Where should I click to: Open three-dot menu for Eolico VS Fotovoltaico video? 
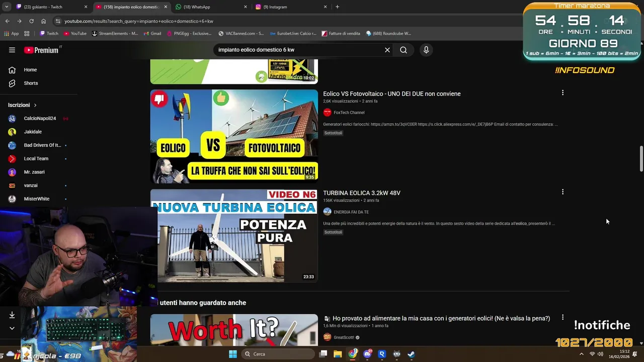[x=562, y=93]
